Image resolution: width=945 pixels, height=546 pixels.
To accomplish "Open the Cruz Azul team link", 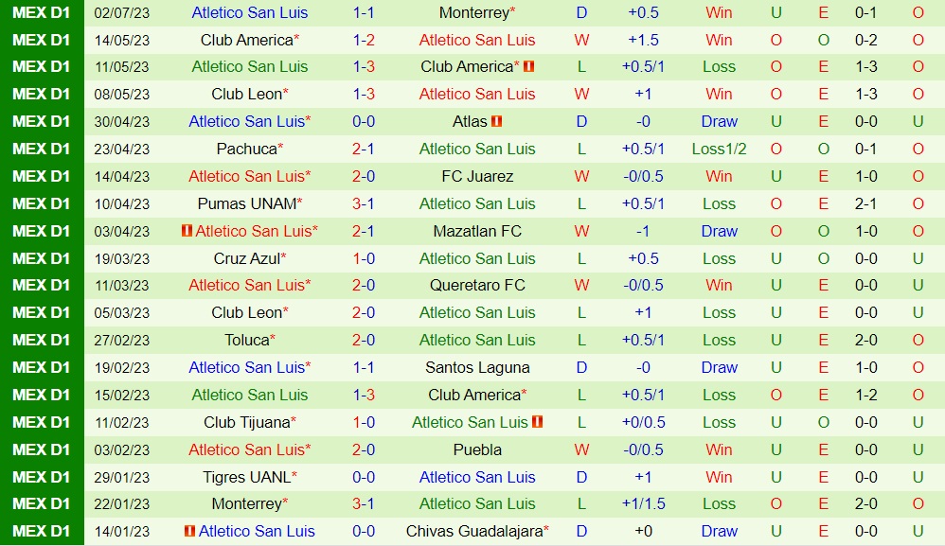I will click(x=246, y=258).
